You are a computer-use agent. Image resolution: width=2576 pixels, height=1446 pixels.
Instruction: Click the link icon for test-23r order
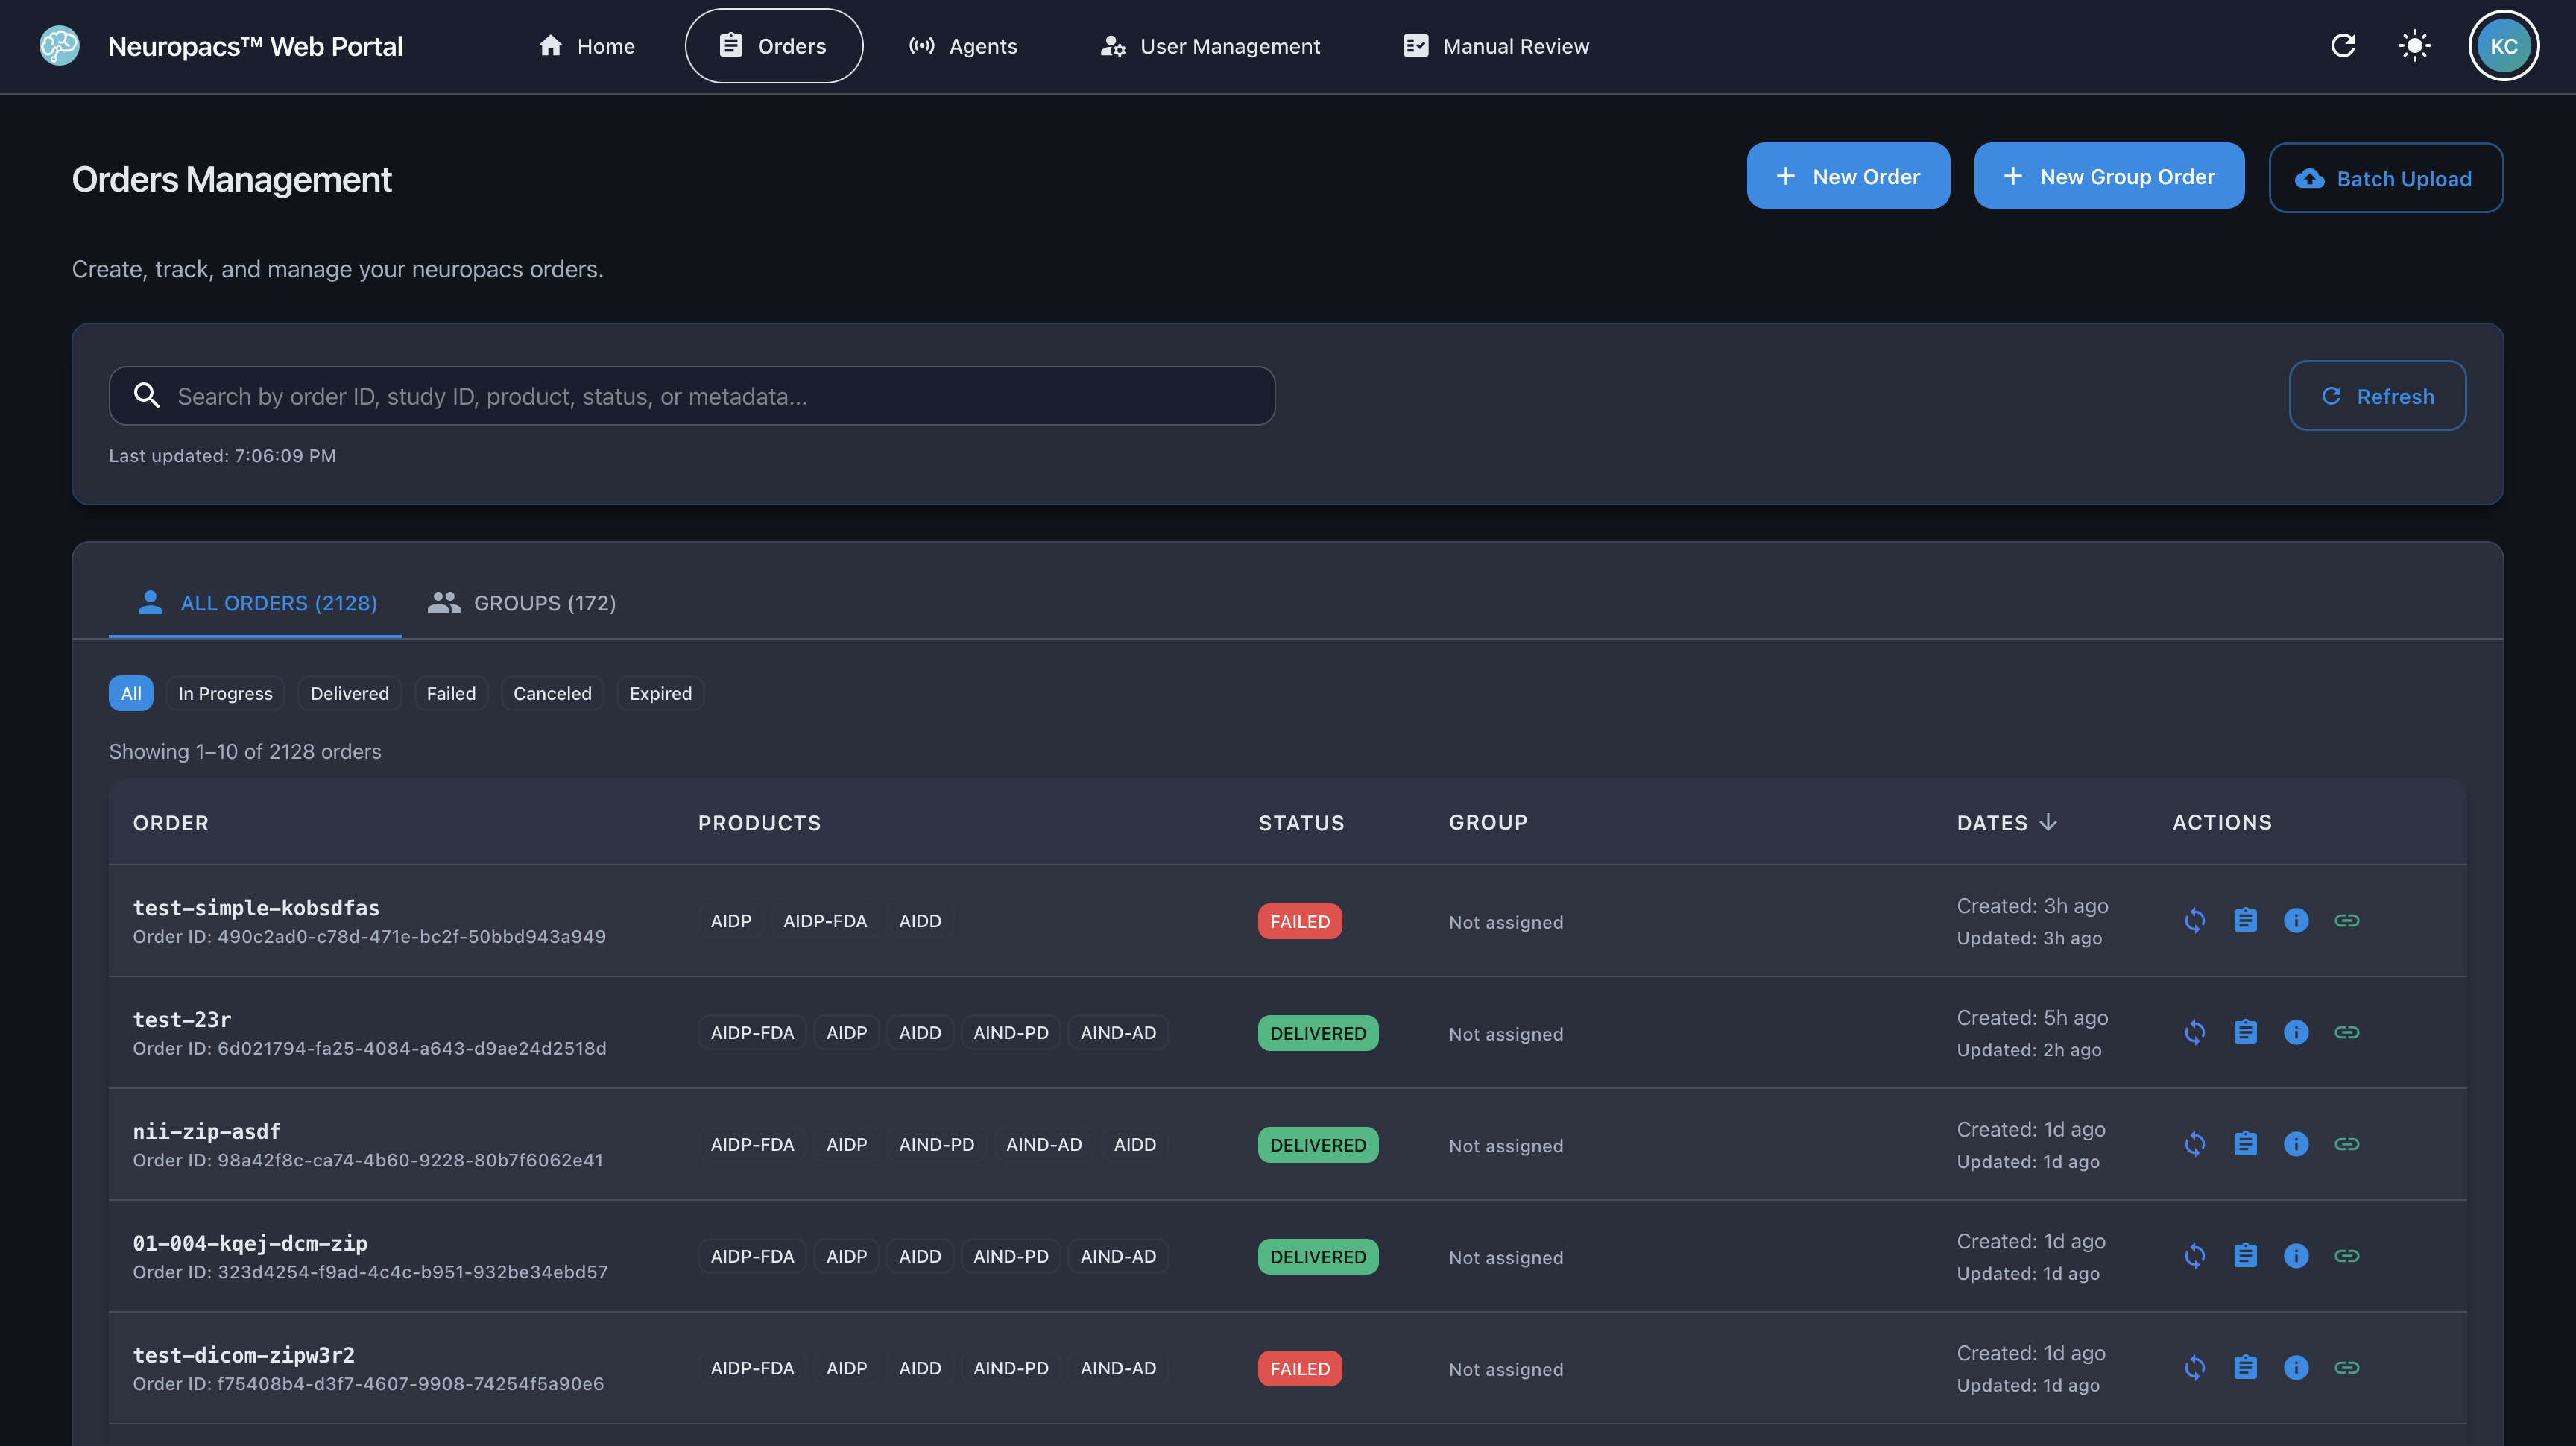coord(2347,1032)
